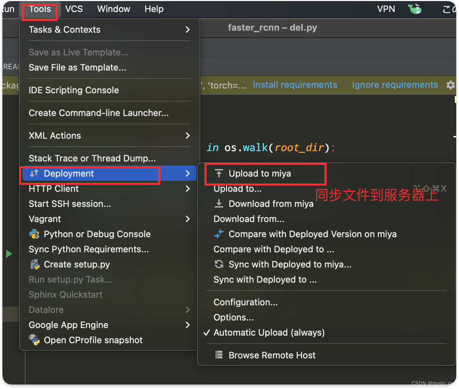Click the Deployment arrows icon
The width and height of the screenshot is (459, 389).
(34, 174)
